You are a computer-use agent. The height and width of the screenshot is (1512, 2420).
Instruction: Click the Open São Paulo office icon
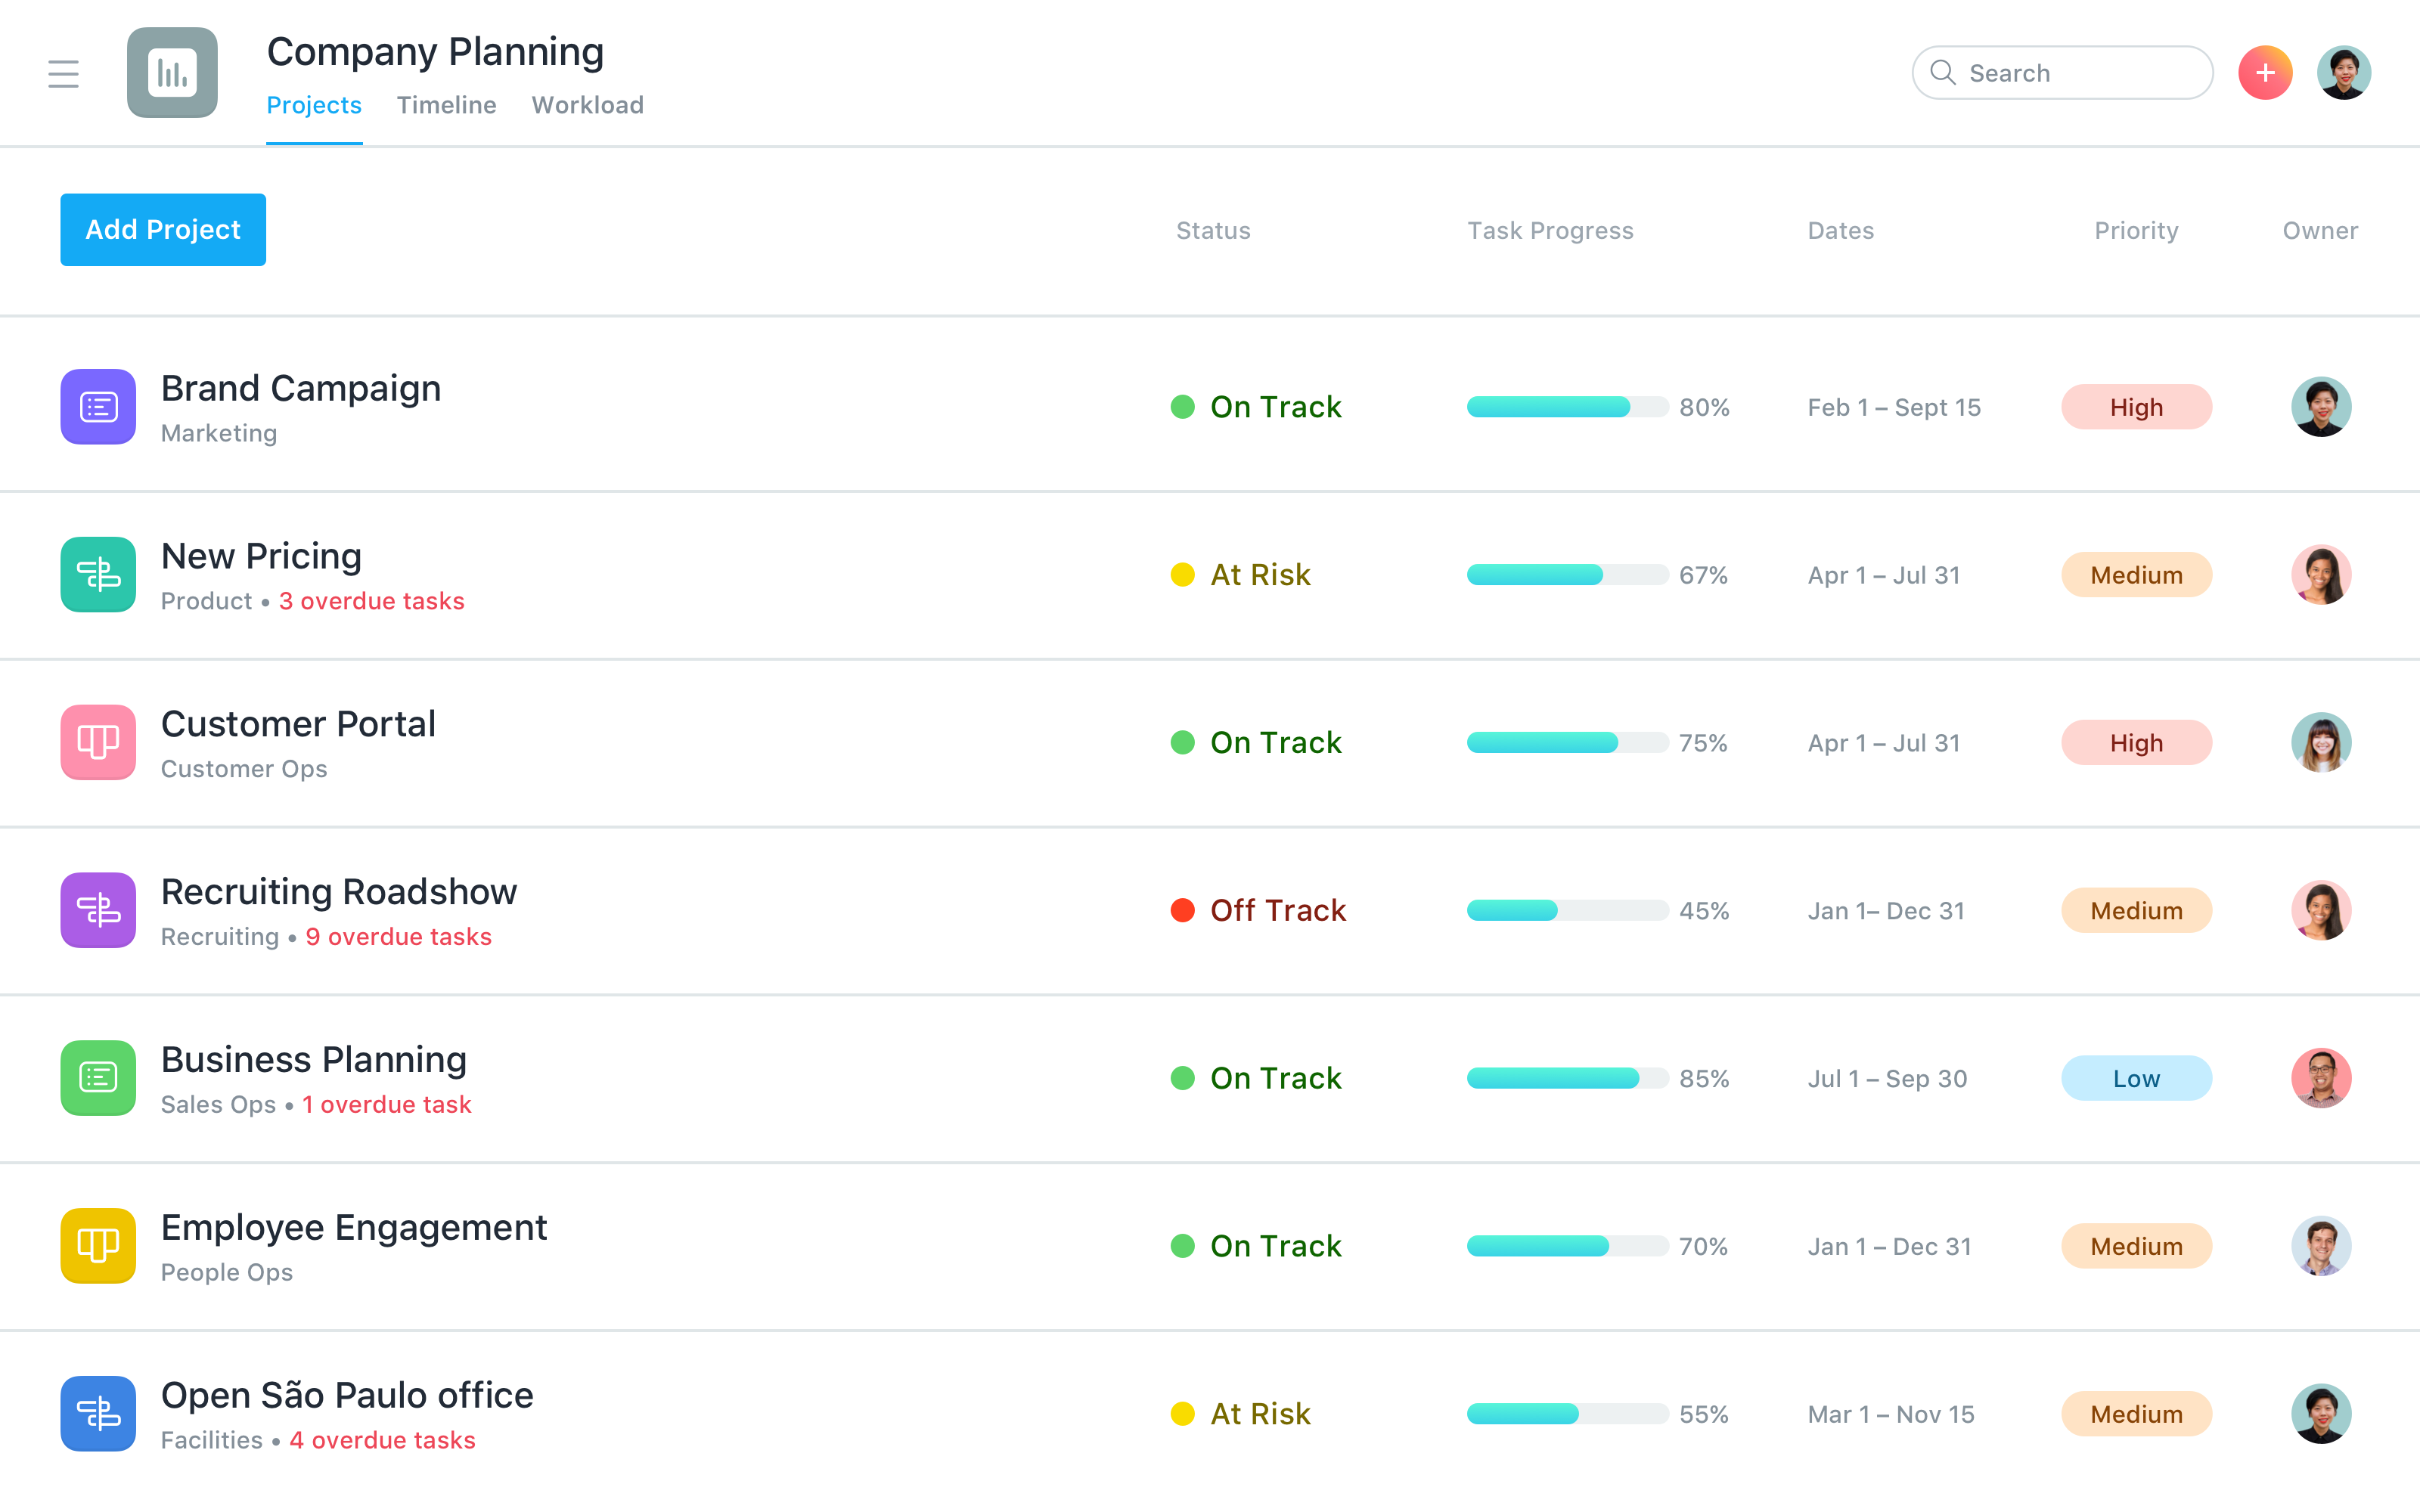click(97, 1413)
